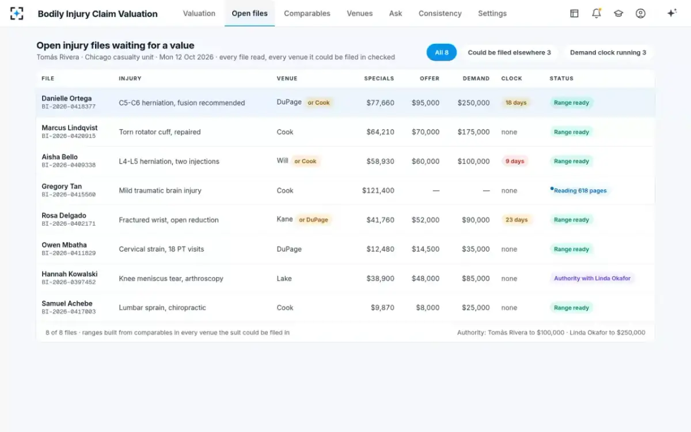Click the "or Cook" tag in Aisha Bello's row
This screenshot has height=432, width=691.
(305, 161)
